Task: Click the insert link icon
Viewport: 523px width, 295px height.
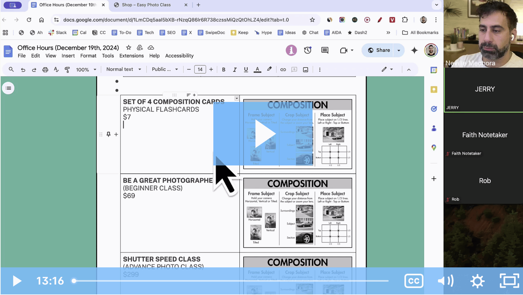Action: [283, 70]
